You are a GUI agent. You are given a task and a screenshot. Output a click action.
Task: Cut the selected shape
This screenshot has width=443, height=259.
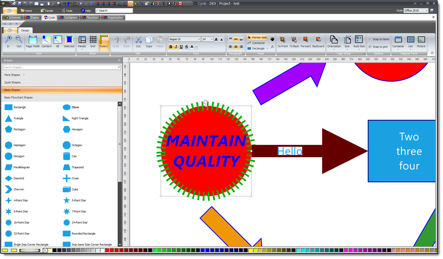pyautogui.click(x=138, y=41)
